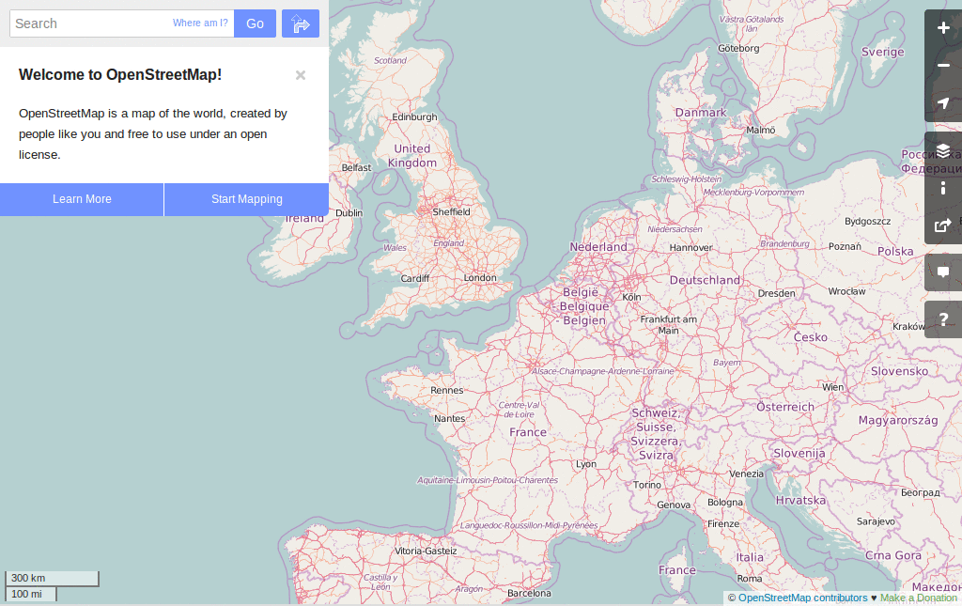Click the zoom in icon
Viewport: 962px width, 606px height.
[942, 28]
